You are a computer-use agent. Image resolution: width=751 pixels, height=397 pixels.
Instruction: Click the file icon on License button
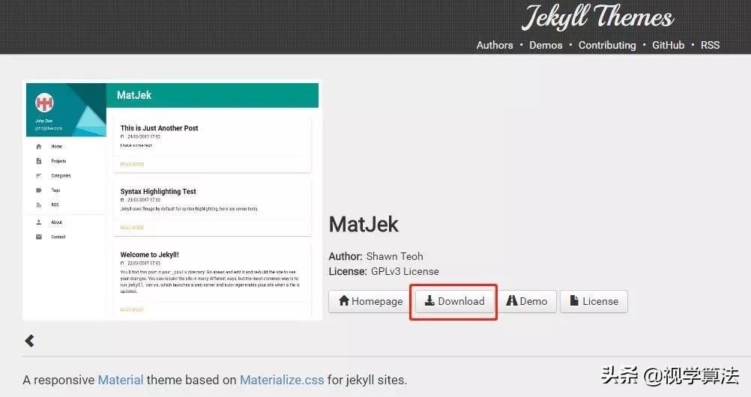tap(574, 300)
